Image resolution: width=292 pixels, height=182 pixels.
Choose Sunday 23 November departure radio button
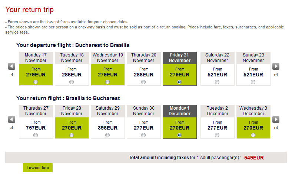tap(253, 82)
